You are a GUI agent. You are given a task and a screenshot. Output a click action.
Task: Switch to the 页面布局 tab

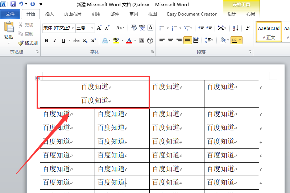pyautogui.click(x=73, y=14)
